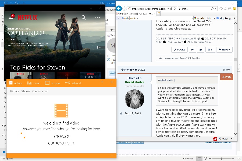The width and height of the screenshot is (242, 161).
Task: Go to the browser home page icon
Action: 221,9
